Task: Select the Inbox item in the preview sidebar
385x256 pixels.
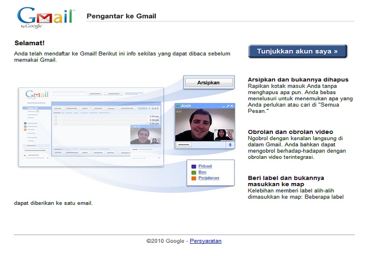Action: point(33,108)
